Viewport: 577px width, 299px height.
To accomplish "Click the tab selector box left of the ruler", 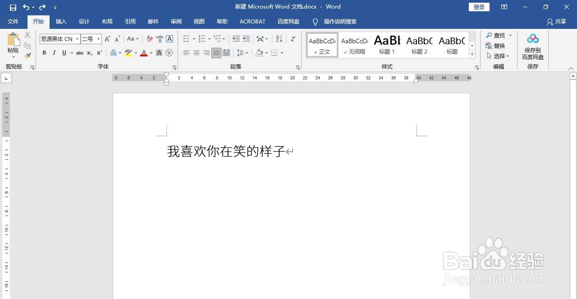I will click(x=6, y=78).
